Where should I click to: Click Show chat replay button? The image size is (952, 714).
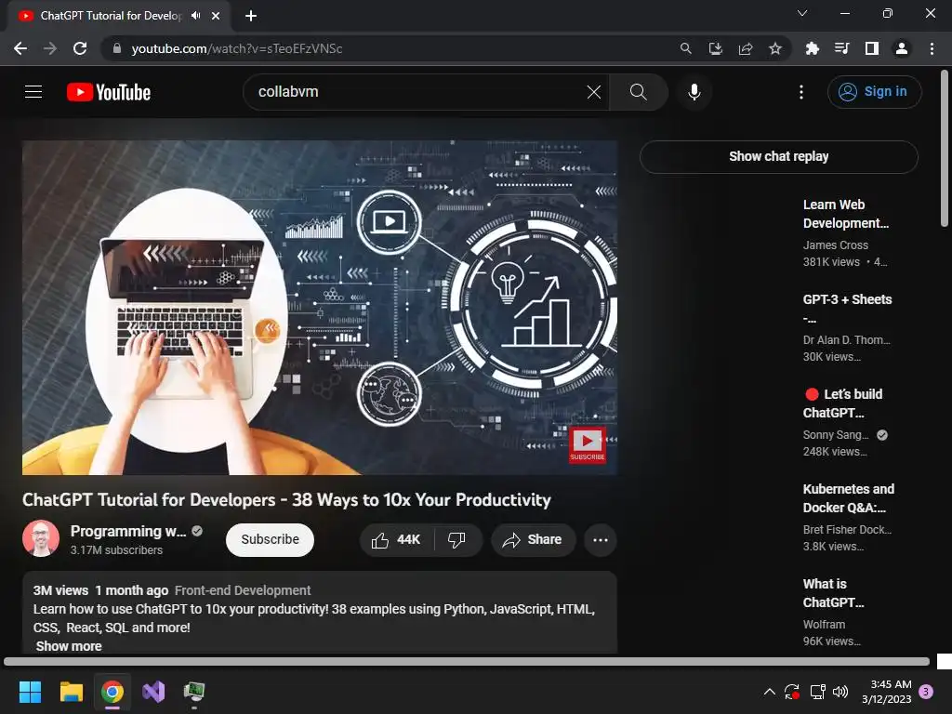click(779, 156)
